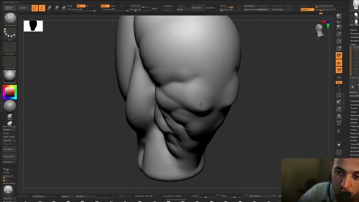Toggle the PolyF line fill icon

click(339, 123)
